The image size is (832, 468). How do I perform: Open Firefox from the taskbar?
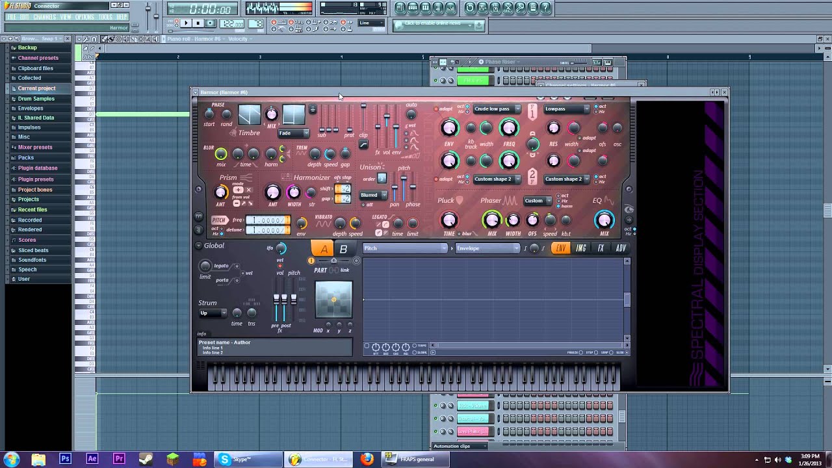click(x=367, y=459)
